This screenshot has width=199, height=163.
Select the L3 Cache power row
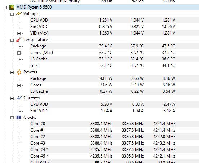(114, 91)
